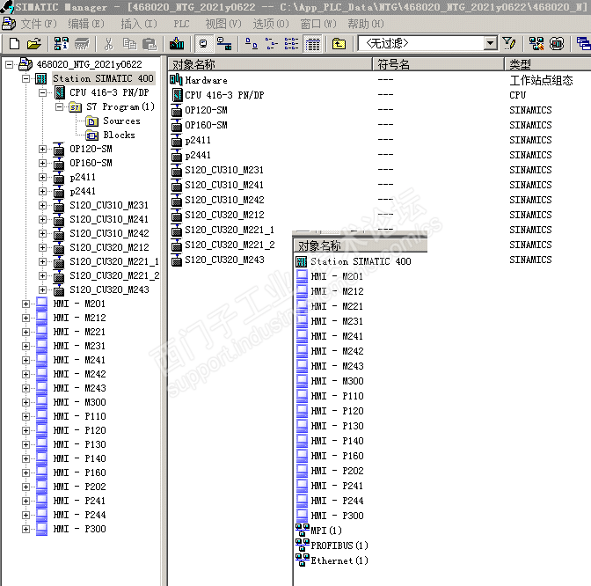The image size is (591, 586).
Task: Collapse the CPU 416-3 PN/DP tree node
Action: tap(42, 92)
